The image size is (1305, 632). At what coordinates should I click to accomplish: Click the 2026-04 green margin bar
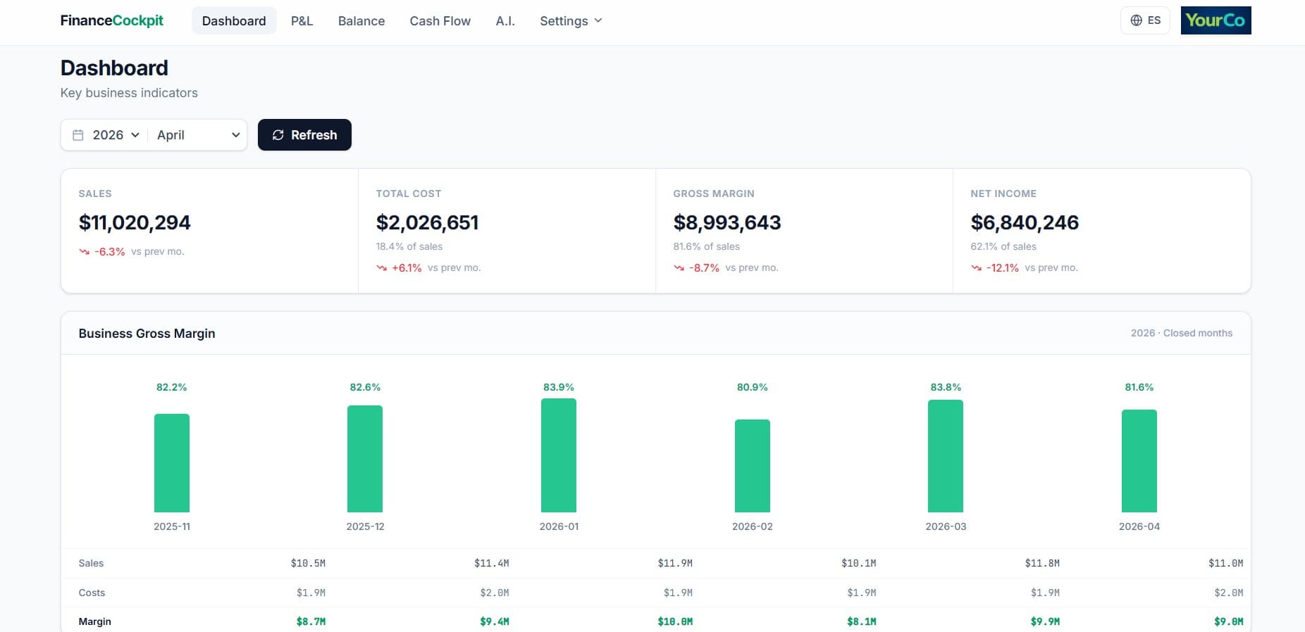1139,461
